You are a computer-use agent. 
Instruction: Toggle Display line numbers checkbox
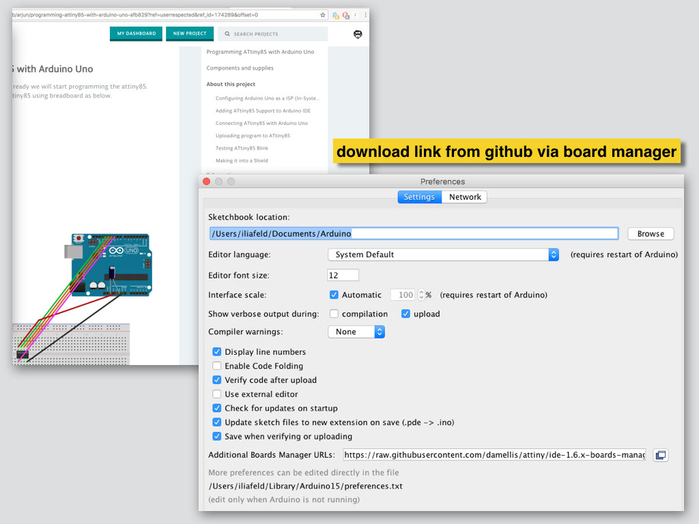click(216, 352)
